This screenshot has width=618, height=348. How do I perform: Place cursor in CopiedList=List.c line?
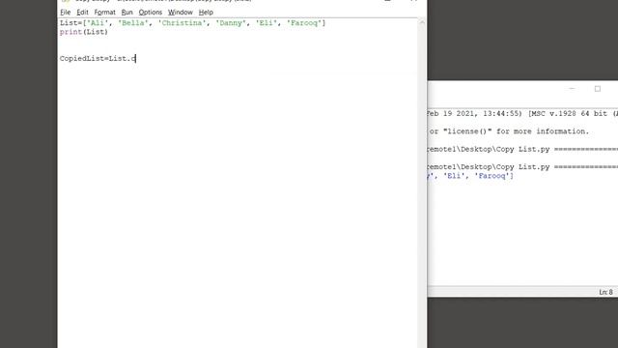(x=98, y=58)
